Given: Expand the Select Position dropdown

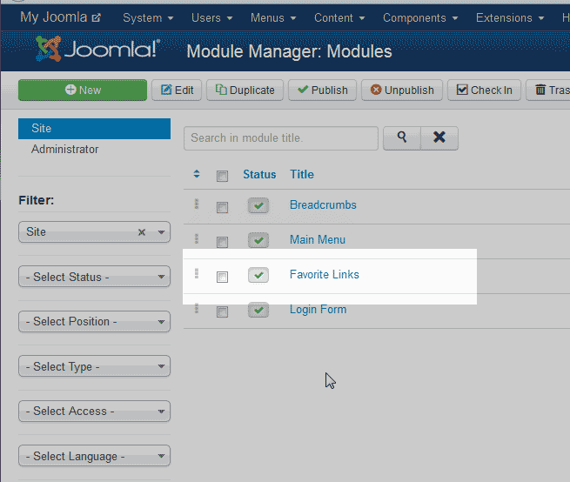Looking at the screenshot, I should [94, 322].
